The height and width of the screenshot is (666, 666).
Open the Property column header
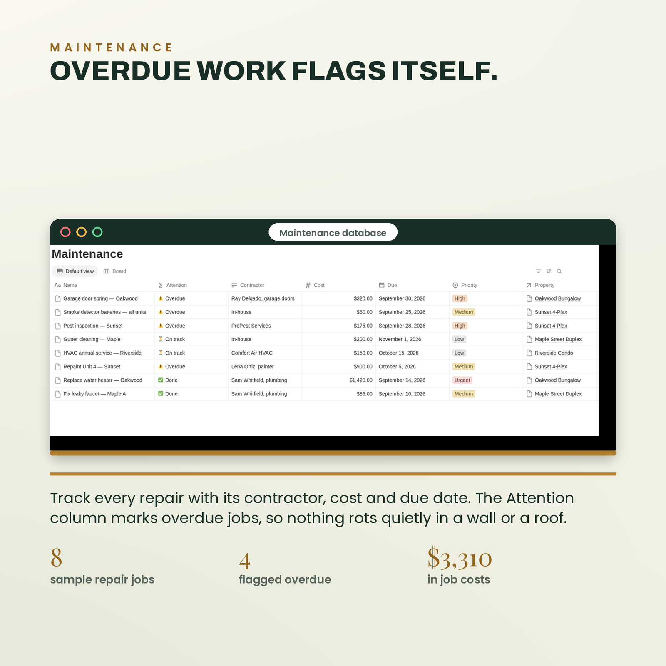[540, 285]
